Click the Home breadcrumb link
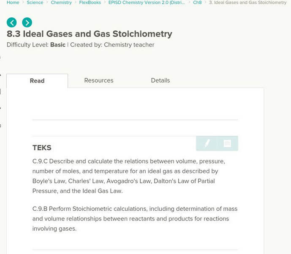291x254 pixels. pos(13,3)
